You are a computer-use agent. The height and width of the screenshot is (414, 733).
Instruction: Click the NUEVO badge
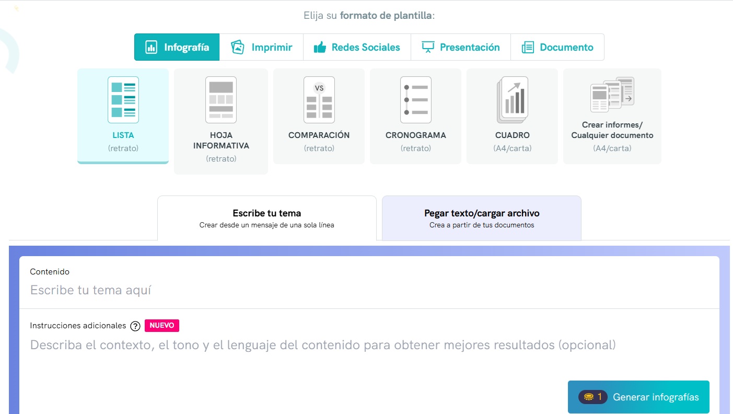162,326
